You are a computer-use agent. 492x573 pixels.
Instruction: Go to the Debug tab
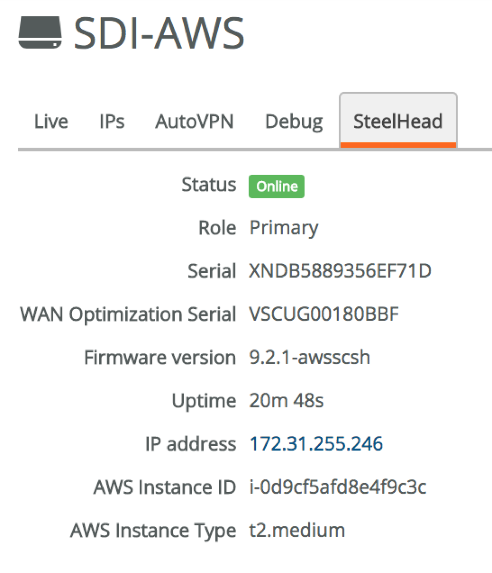point(294,122)
